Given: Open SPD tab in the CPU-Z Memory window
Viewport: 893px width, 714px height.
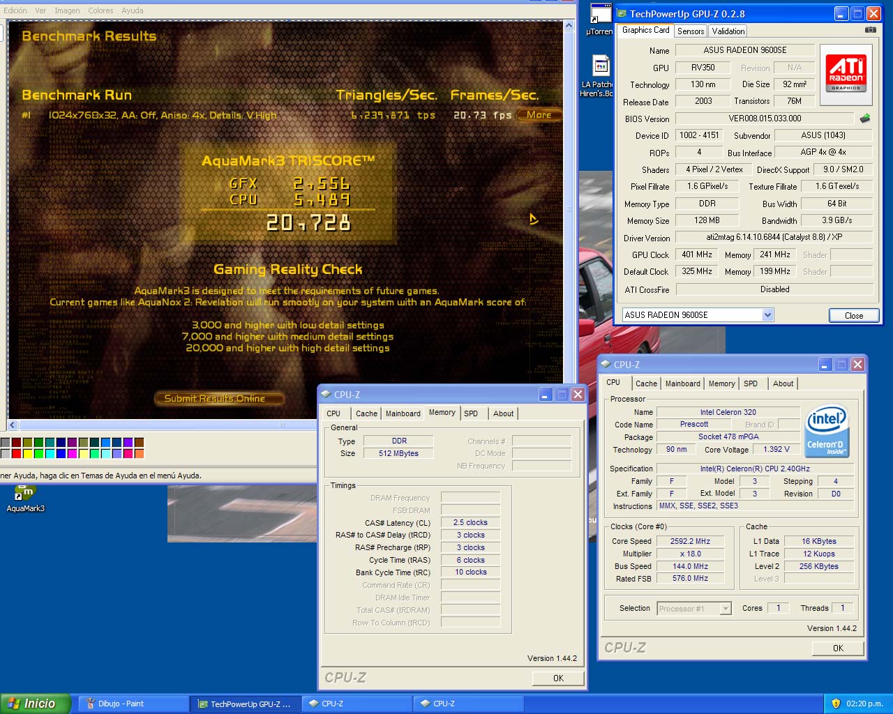Looking at the screenshot, I should [x=472, y=413].
